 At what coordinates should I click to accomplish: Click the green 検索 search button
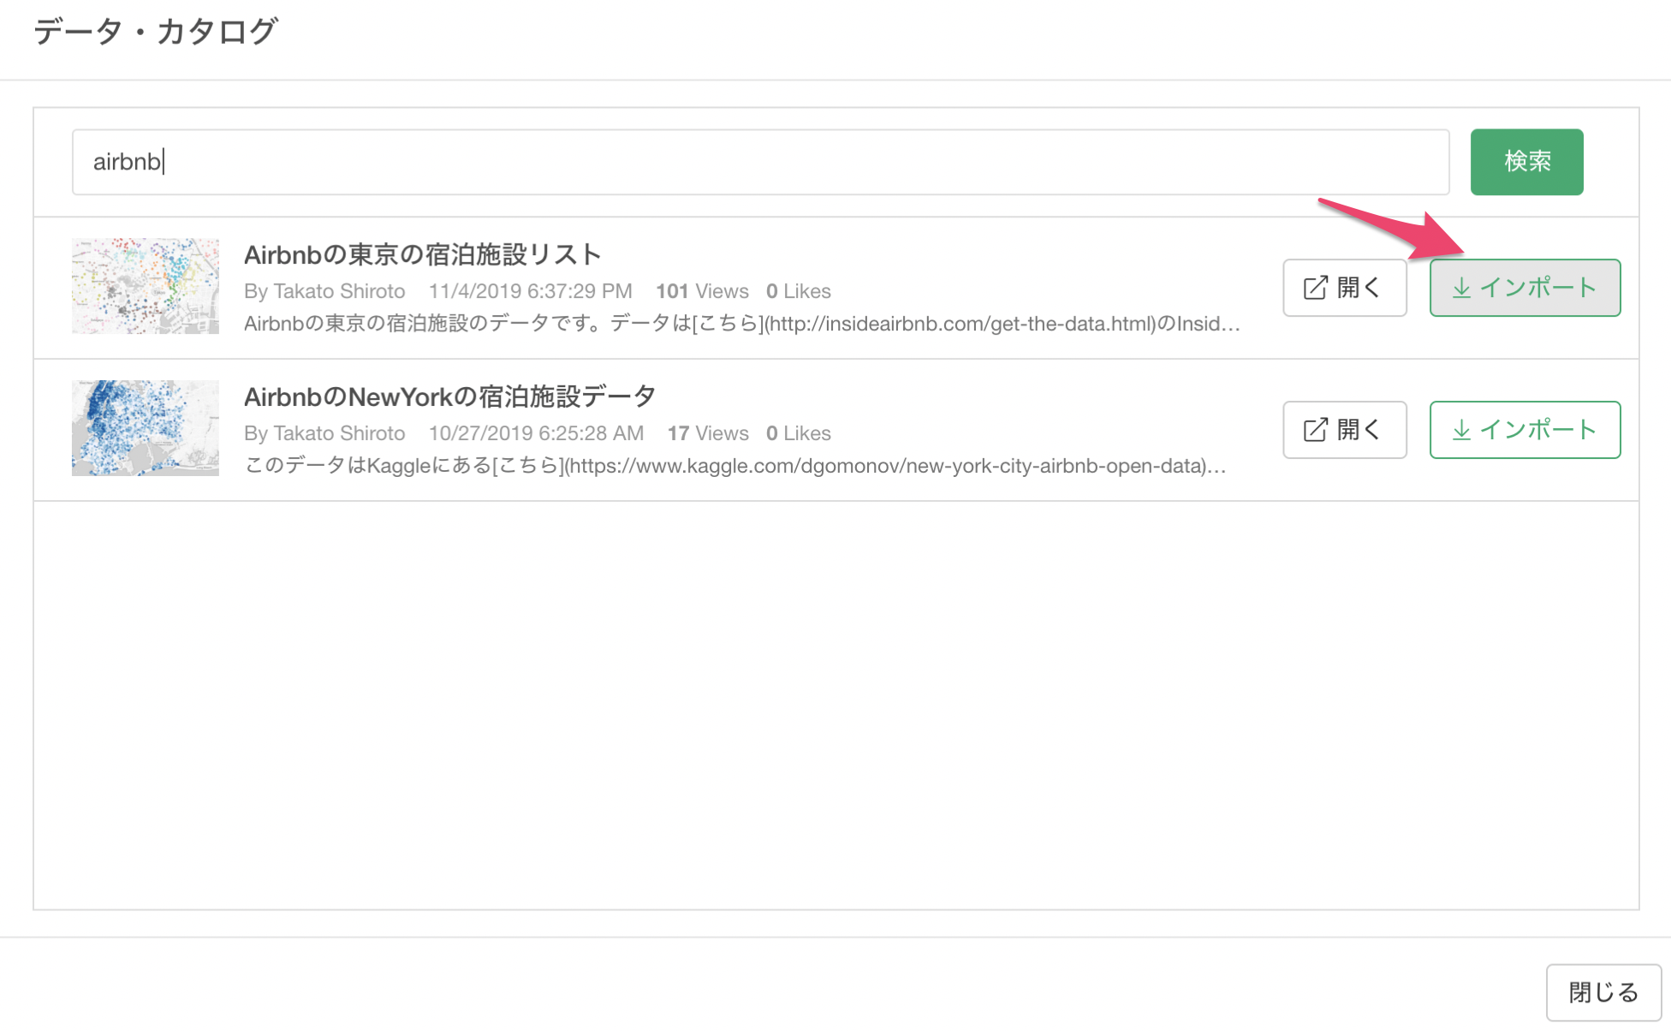click(1526, 162)
